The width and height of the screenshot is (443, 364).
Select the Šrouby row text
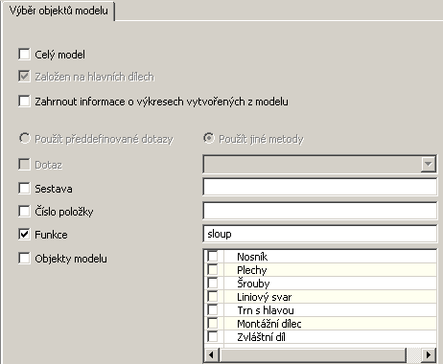coord(253,284)
